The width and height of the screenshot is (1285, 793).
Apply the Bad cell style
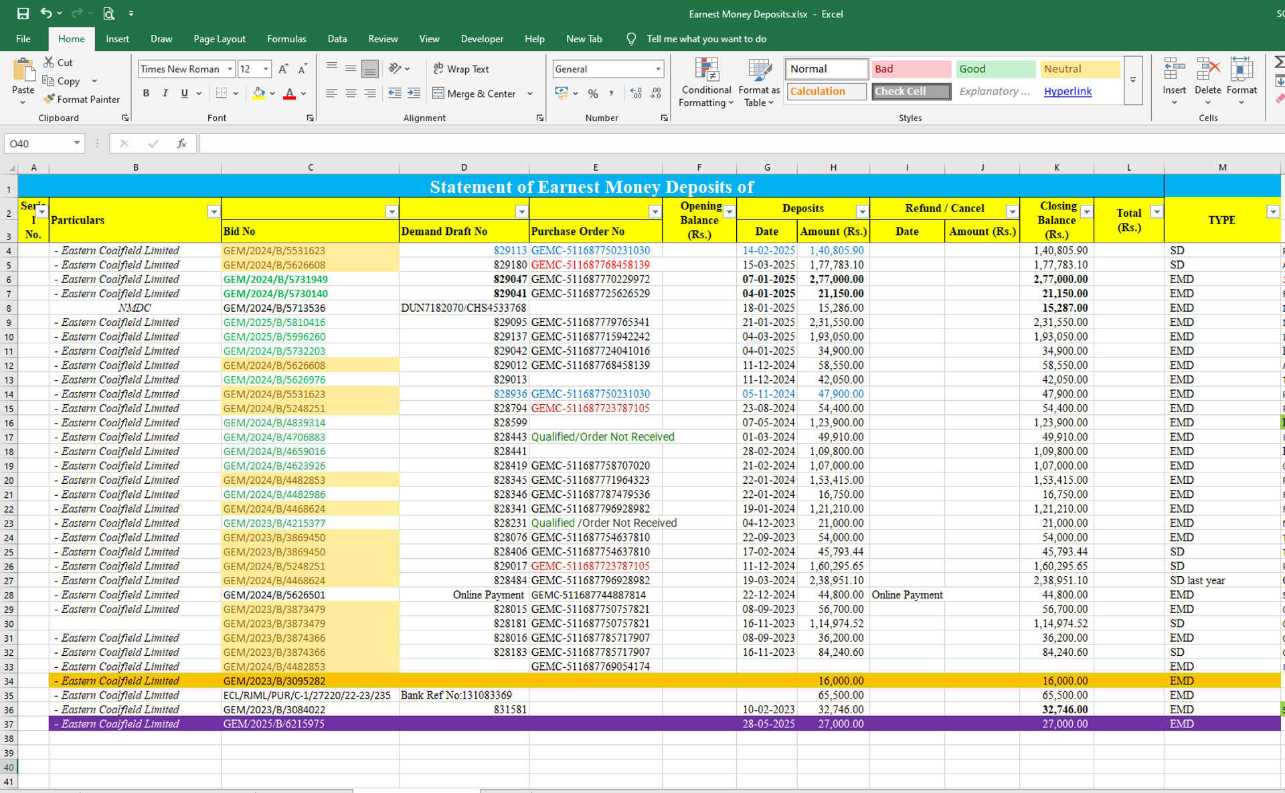(x=910, y=69)
